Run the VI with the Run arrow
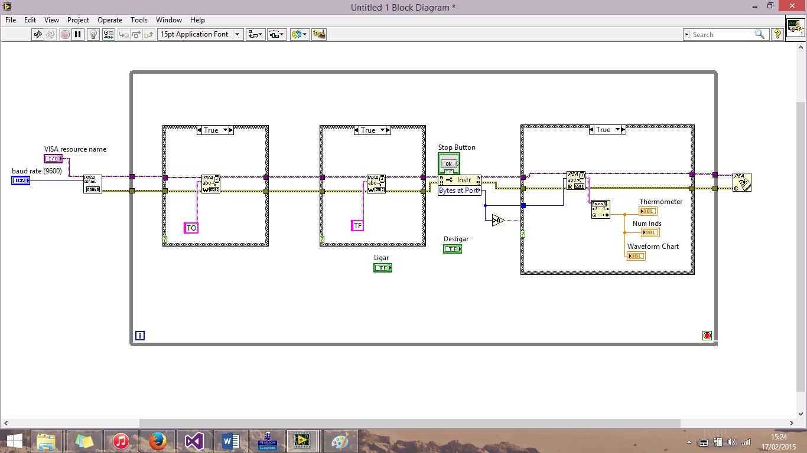 tap(37, 34)
